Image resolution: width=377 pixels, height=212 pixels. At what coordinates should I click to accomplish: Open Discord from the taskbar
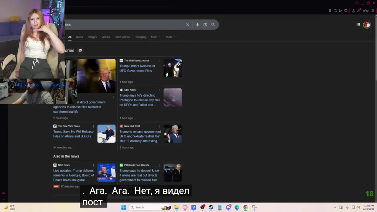[228, 207]
